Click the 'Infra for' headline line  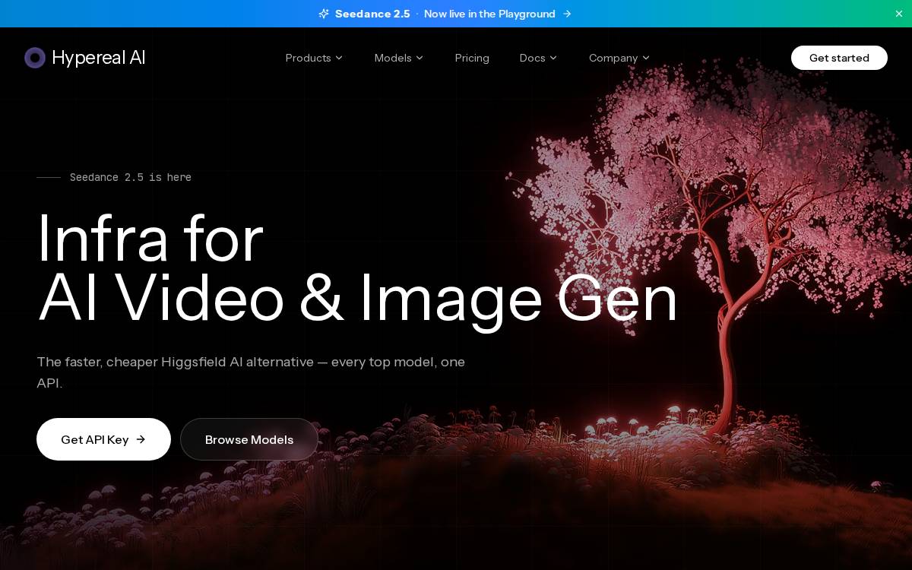pos(150,239)
